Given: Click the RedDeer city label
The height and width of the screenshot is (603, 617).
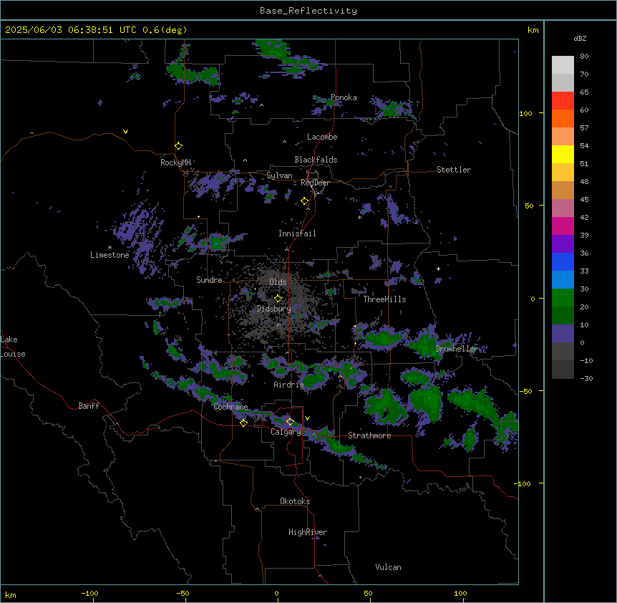Looking at the screenshot, I should click(315, 183).
